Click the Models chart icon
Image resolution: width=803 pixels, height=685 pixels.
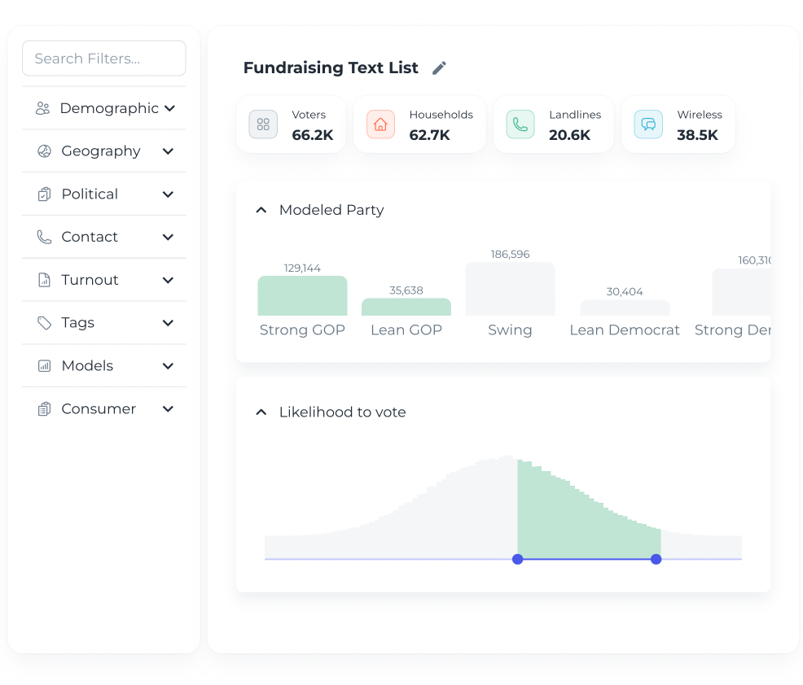(x=45, y=366)
